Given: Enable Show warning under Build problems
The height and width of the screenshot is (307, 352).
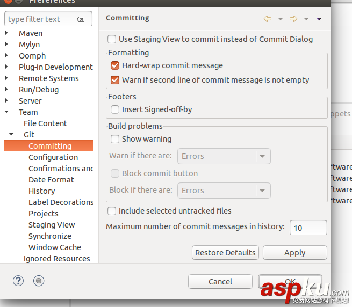Looking at the screenshot, I should (x=115, y=139).
